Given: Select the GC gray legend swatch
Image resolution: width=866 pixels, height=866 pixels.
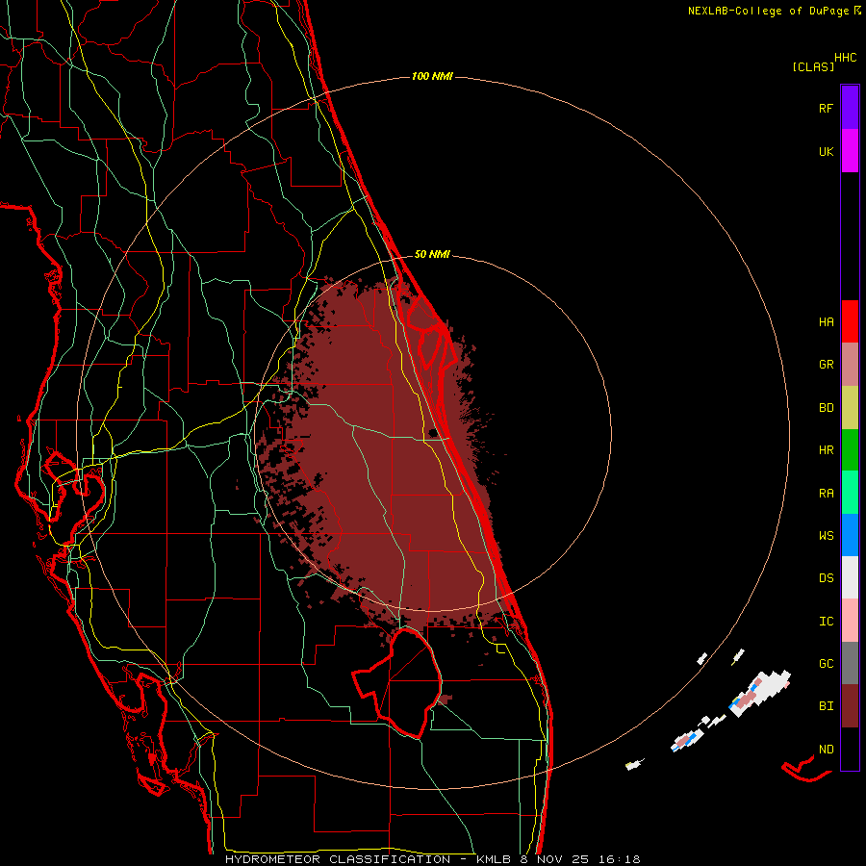Looking at the screenshot, I should coord(850,663).
